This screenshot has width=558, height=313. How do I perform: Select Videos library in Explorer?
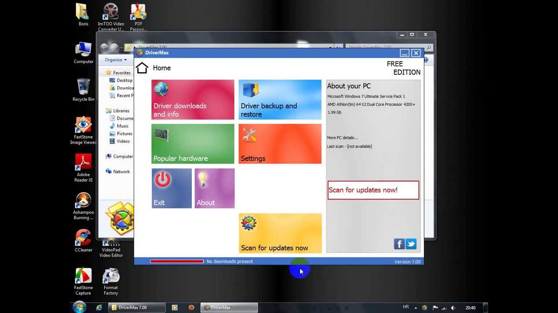119,141
